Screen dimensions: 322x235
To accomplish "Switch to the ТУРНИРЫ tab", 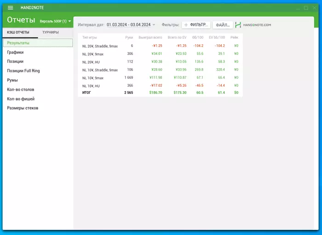I will (x=51, y=32).
